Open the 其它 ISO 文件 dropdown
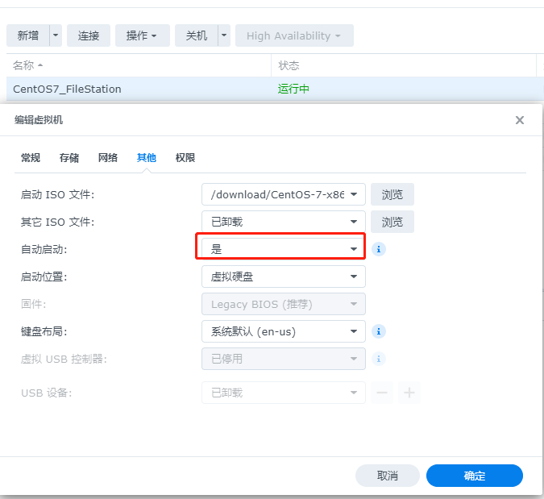Screen dimensions: 544x499 point(284,222)
